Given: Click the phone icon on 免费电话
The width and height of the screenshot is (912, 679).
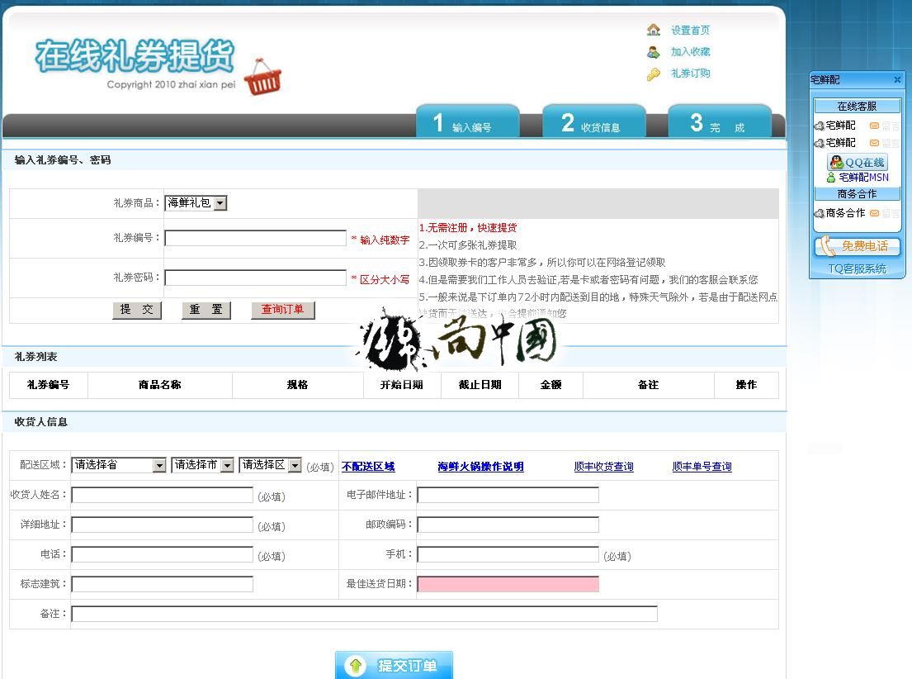Looking at the screenshot, I should pos(826,246).
